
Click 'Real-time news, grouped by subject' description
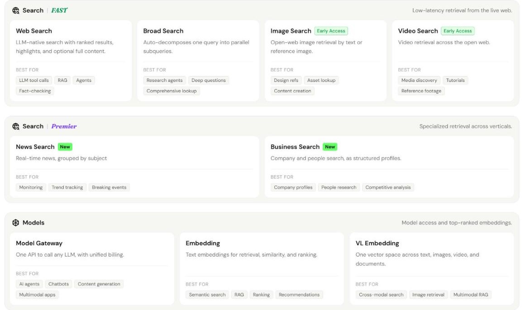[61, 158]
